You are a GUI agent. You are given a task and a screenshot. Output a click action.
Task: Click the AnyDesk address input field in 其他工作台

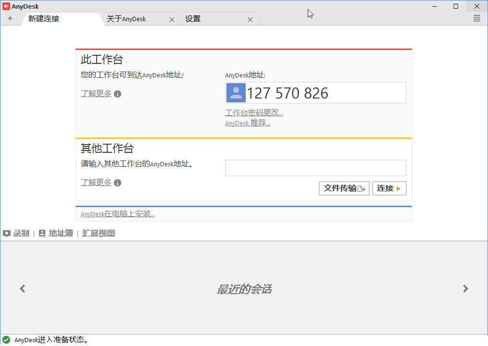[x=315, y=167]
